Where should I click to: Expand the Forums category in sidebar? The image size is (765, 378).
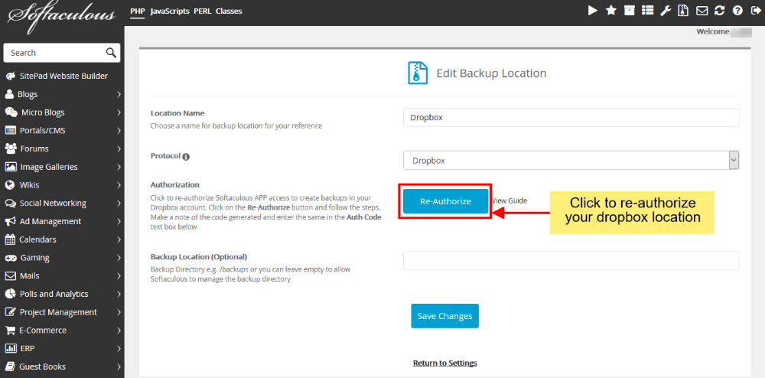(62, 148)
